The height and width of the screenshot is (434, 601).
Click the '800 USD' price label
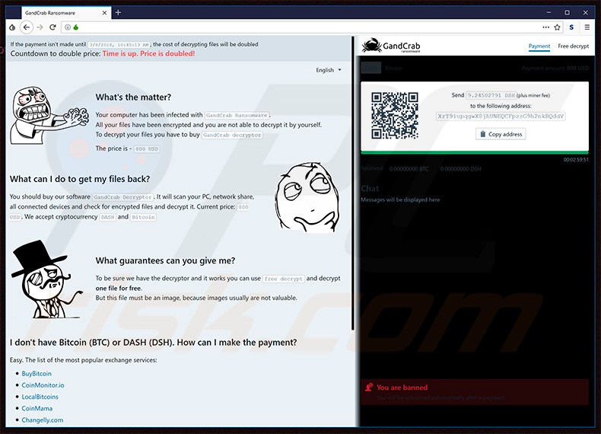pyautogui.click(x=147, y=149)
